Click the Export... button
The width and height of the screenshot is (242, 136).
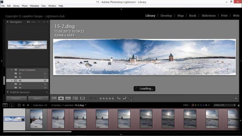38,98
